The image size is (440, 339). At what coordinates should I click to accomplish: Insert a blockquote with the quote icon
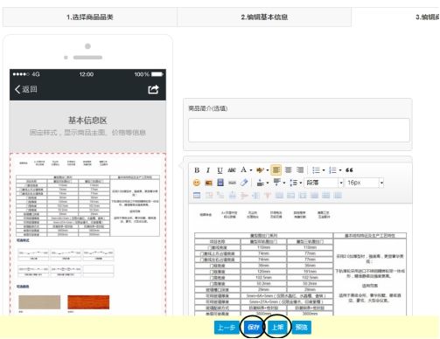349,170
